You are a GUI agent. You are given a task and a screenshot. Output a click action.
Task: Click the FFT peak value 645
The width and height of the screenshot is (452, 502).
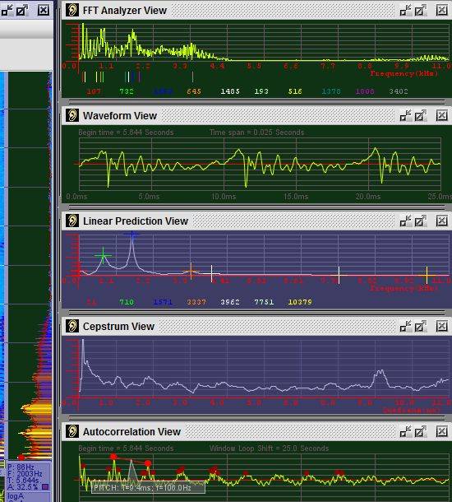click(x=194, y=91)
